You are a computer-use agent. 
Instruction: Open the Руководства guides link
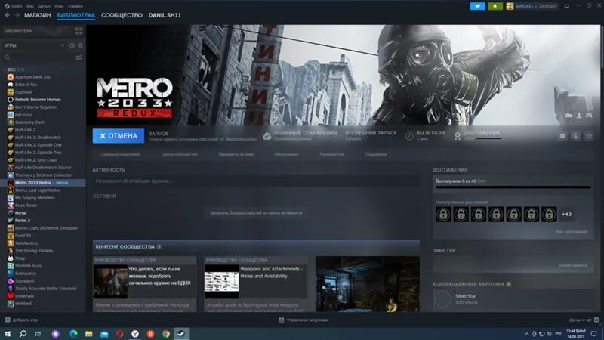click(331, 154)
